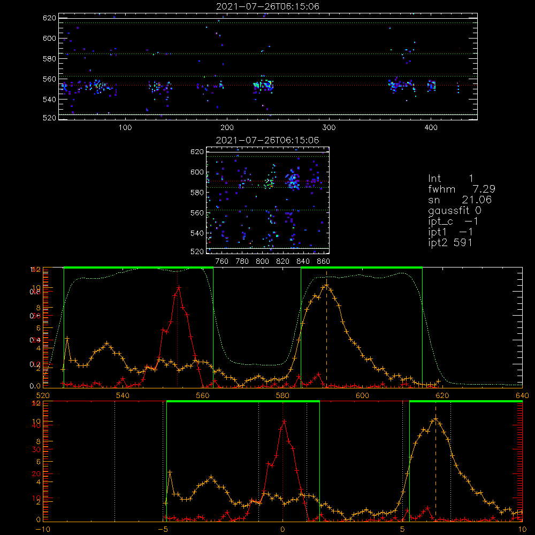Click the timestamp title above the small middle image
The image size is (535, 535).
(267, 140)
